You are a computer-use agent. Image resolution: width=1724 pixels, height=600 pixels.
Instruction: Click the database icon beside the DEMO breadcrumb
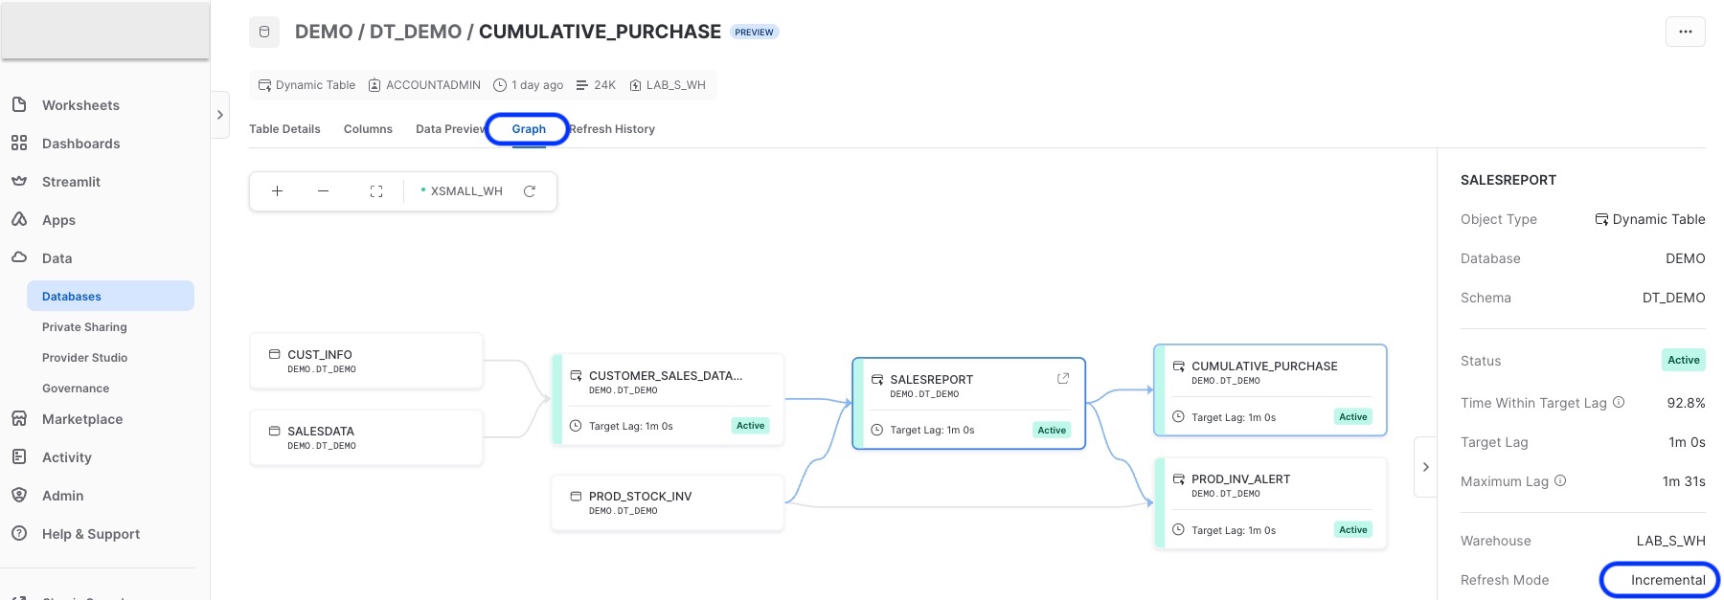tap(264, 32)
